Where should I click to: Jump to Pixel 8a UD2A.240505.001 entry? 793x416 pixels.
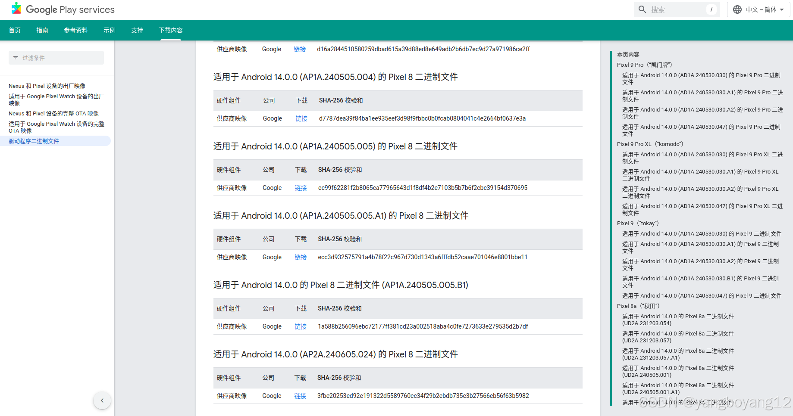678,371
